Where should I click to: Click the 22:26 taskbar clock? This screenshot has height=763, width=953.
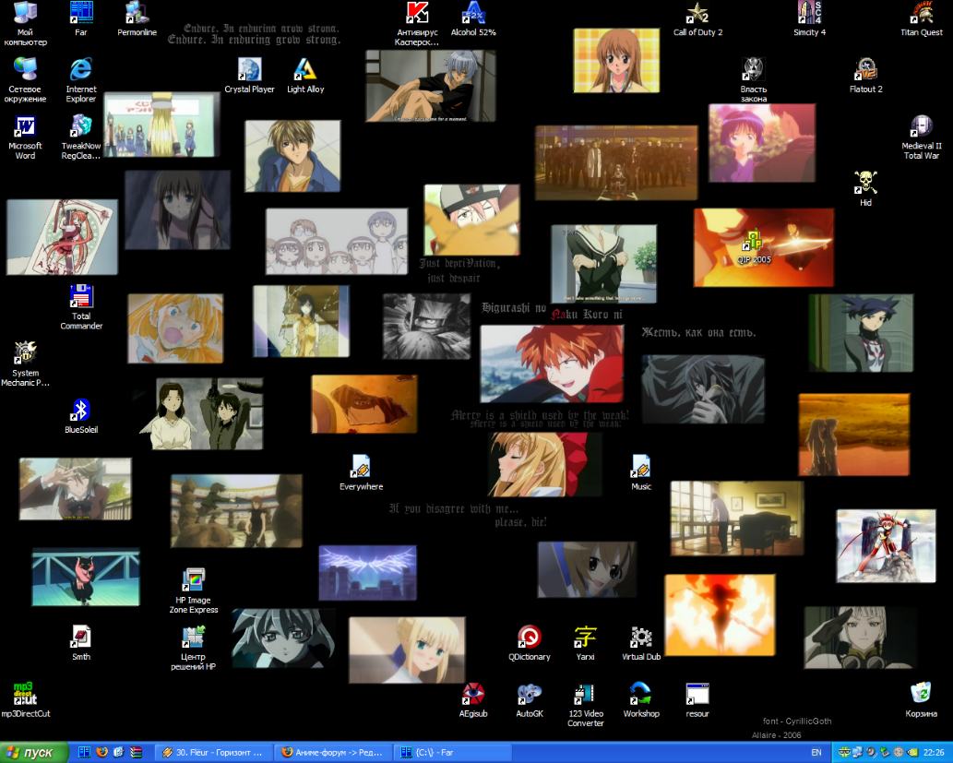[933, 753]
